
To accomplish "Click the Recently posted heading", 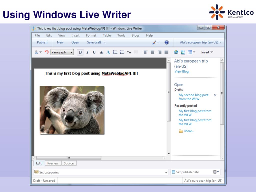I will click(x=186, y=106).
